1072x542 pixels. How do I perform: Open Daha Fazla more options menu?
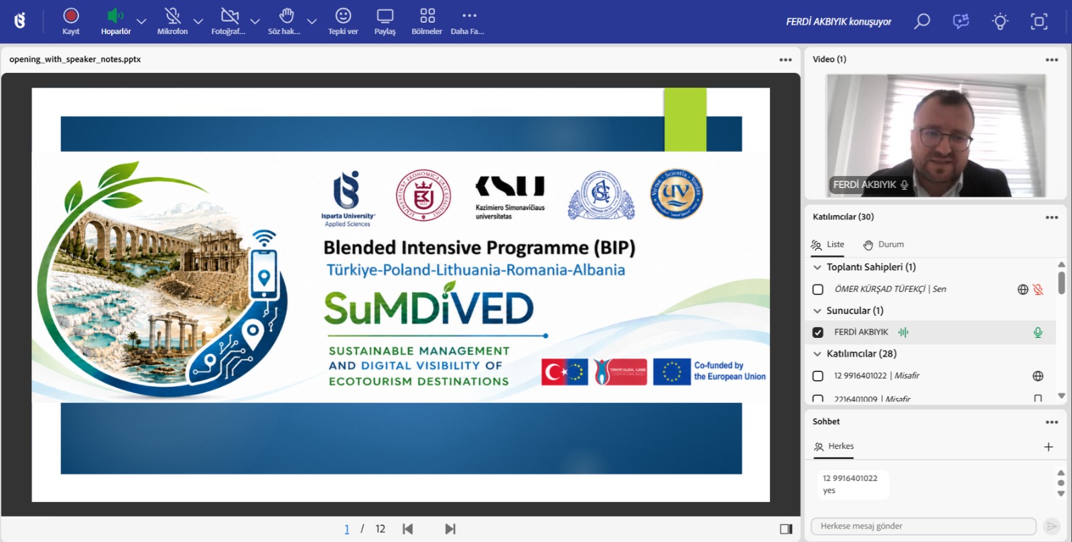(468, 21)
